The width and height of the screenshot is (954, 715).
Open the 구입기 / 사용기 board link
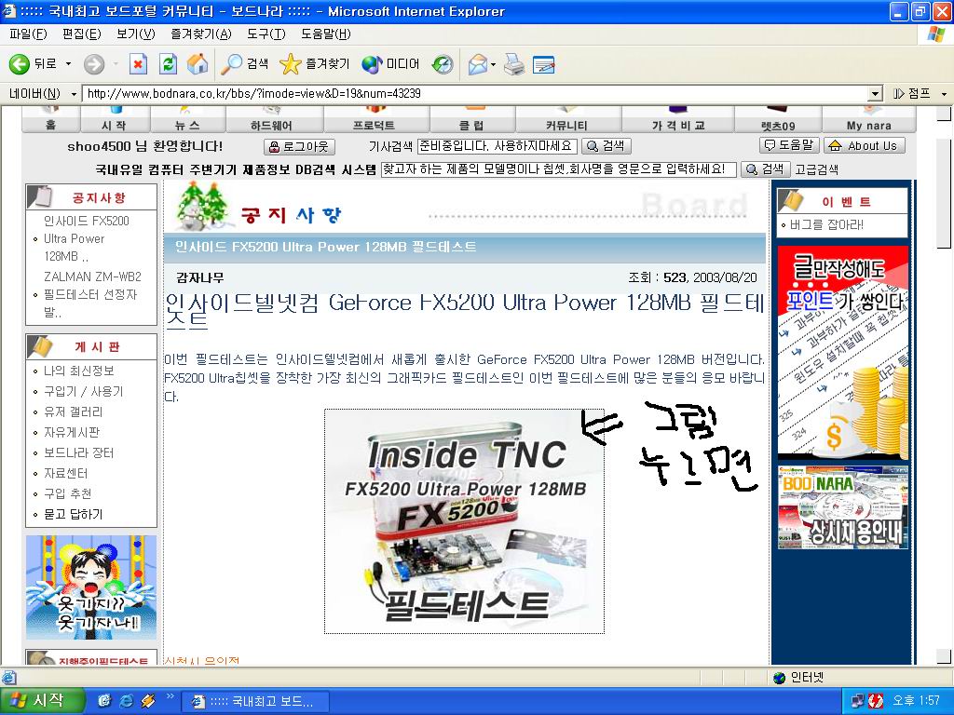click(83, 392)
